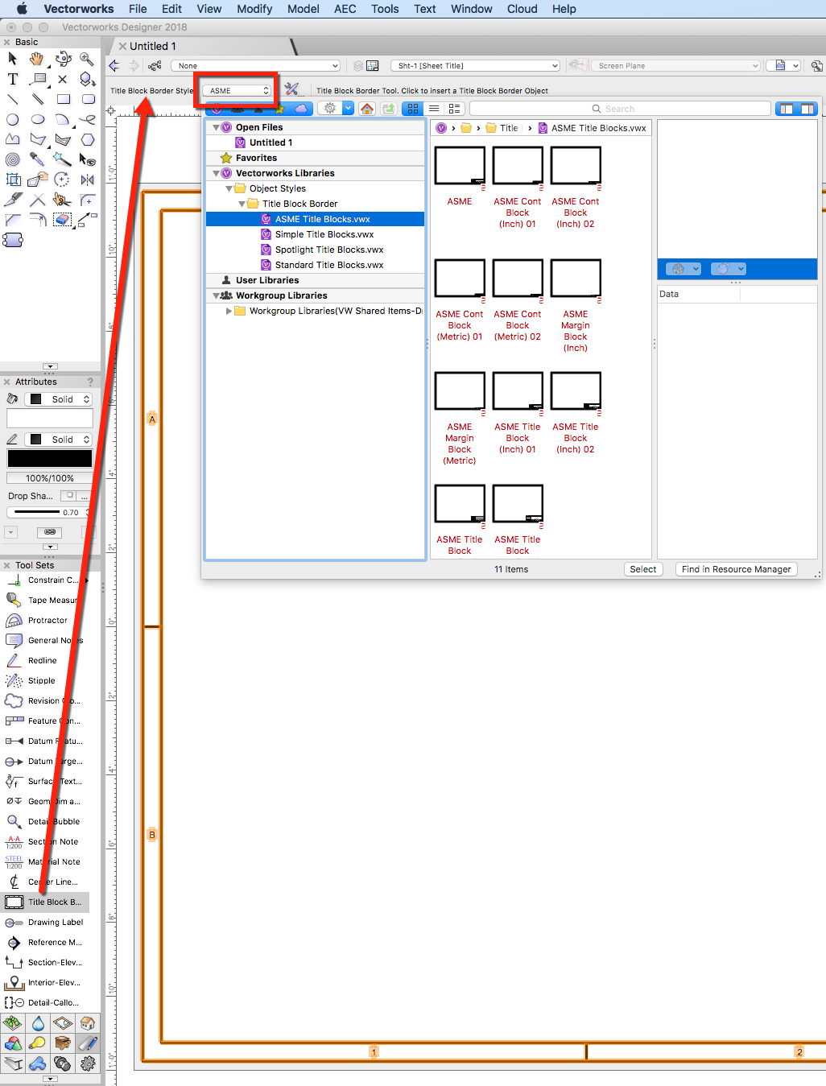Select Simple Title Blocks.vwx library file
The width and height of the screenshot is (826, 1086).
point(316,234)
